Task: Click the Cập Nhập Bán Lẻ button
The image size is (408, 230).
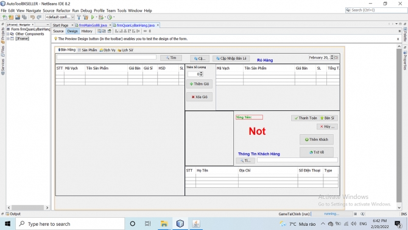Action: [231, 59]
